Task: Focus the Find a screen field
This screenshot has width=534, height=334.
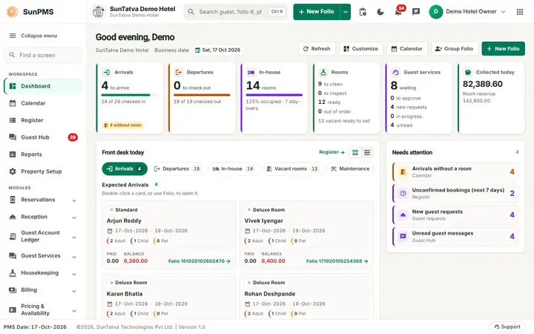Action: click(x=43, y=55)
